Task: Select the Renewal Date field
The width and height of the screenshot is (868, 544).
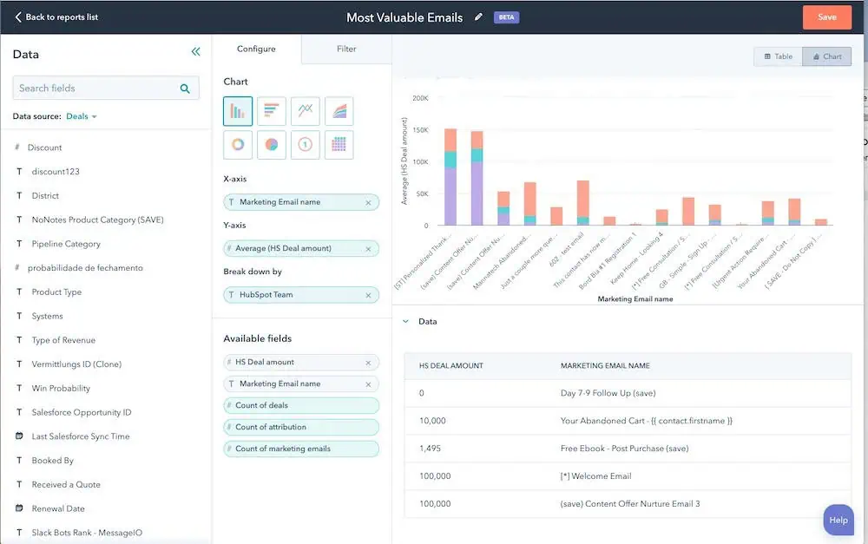Action: tap(57, 508)
